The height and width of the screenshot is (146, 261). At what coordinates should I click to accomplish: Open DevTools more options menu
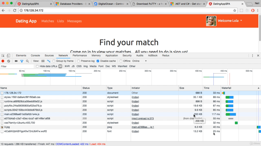(x=252, y=56)
